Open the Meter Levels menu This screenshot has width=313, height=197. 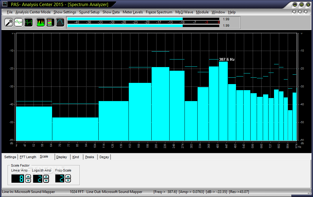click(x=133, y=12)
